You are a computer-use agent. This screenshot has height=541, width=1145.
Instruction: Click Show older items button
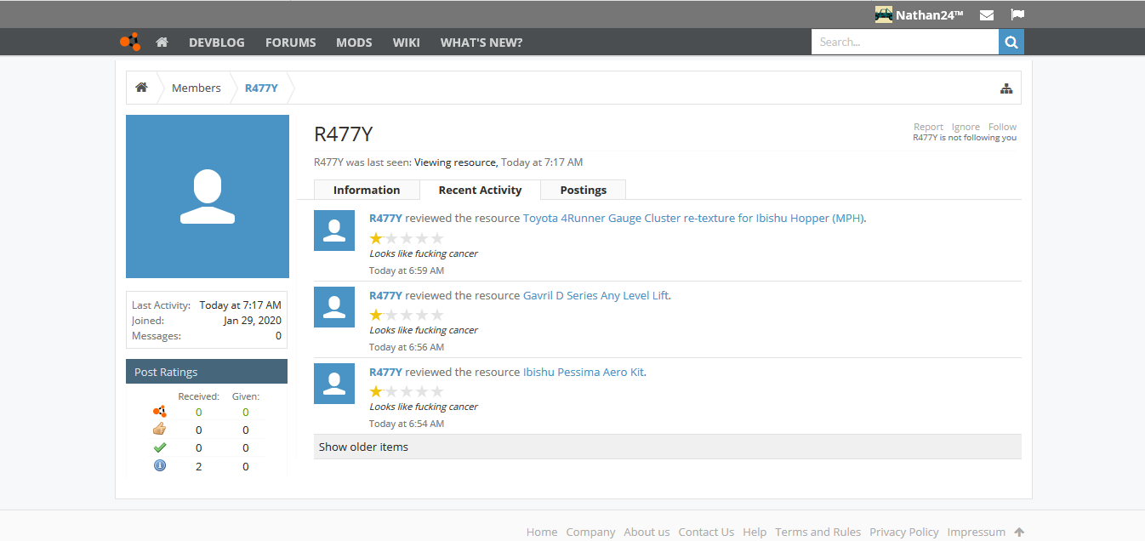coord(667,447)
